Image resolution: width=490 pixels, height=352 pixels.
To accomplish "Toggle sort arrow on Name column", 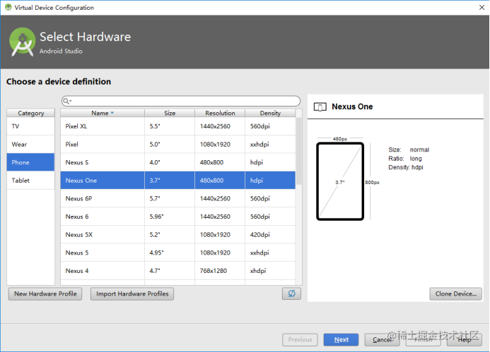I will (x=112, y=113).
